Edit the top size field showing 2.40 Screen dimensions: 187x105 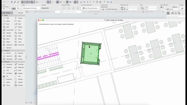(151, 7)
